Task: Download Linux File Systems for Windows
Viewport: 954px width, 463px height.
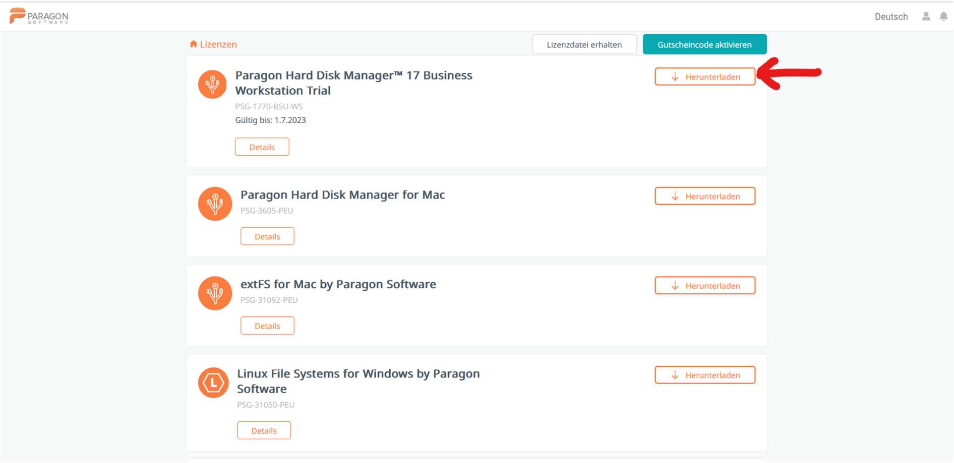Action: coord(704,375)
